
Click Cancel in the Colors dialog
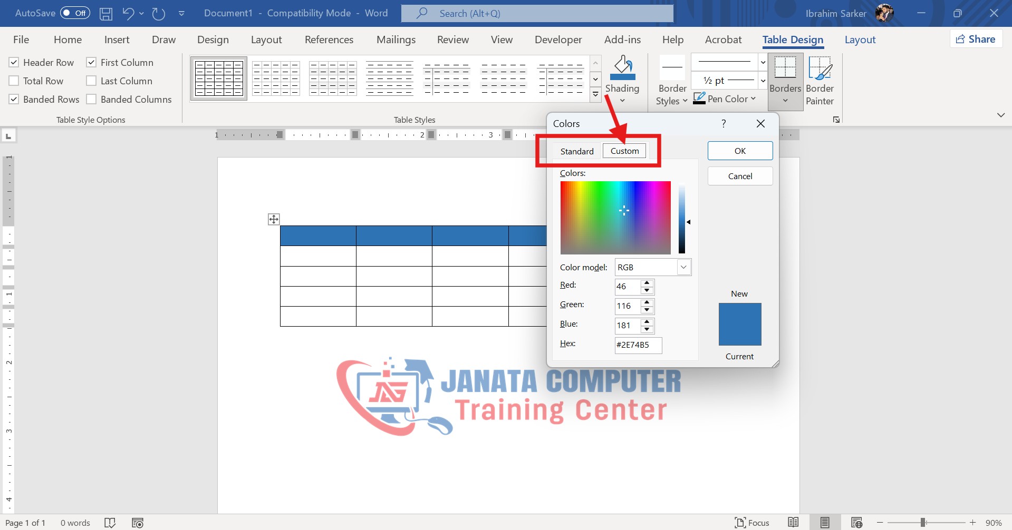point(740,176)
